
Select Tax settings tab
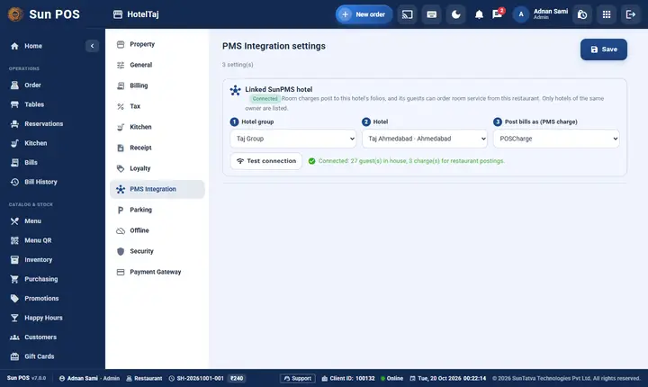pos(157,106)
